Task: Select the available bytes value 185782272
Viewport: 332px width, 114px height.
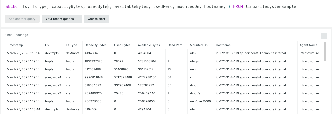Action: [x=146, y=85]
